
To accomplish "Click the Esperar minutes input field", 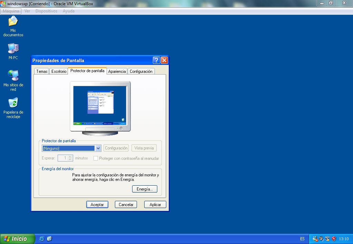I will [x=63, y=158].
